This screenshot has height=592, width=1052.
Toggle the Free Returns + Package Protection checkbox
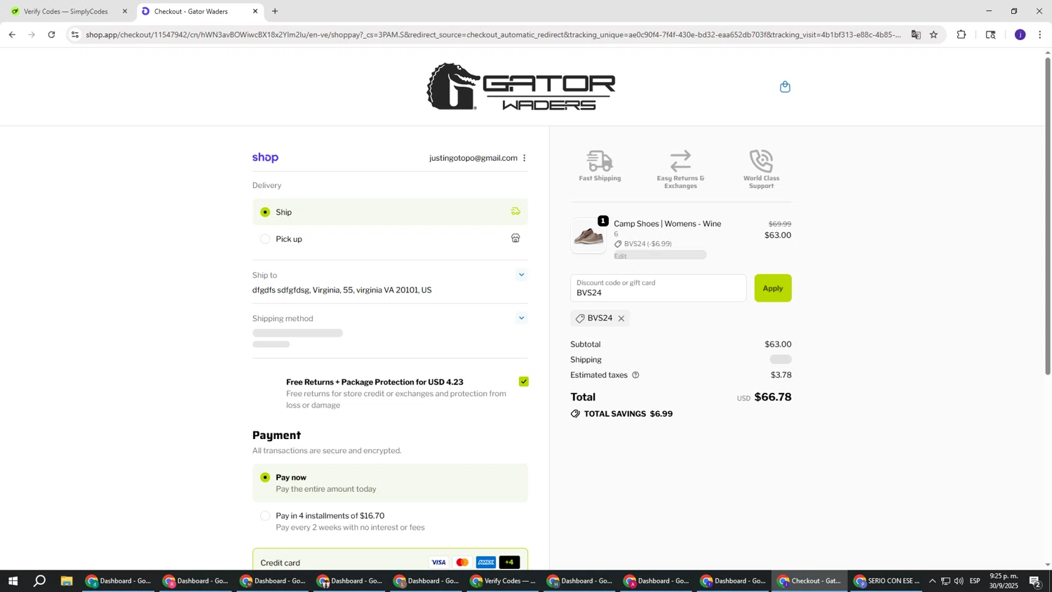524,382
